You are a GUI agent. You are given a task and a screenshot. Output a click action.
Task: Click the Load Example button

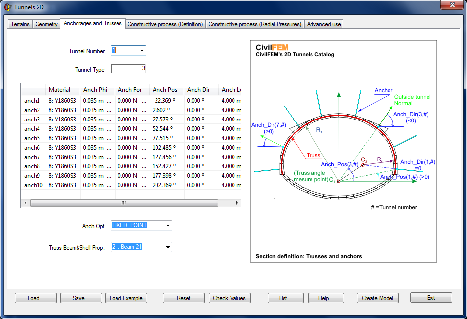[126, 298]
